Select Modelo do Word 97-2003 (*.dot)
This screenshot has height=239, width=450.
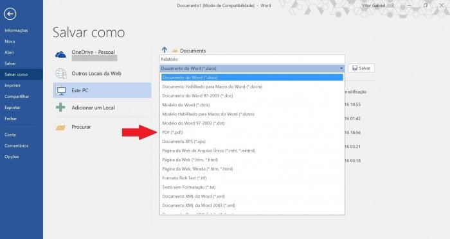coord(252,123)
